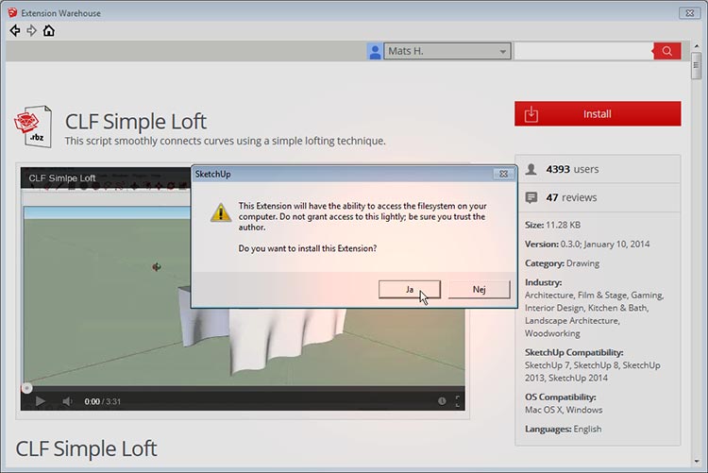Click the 4393 users stat

pos(572,169)
